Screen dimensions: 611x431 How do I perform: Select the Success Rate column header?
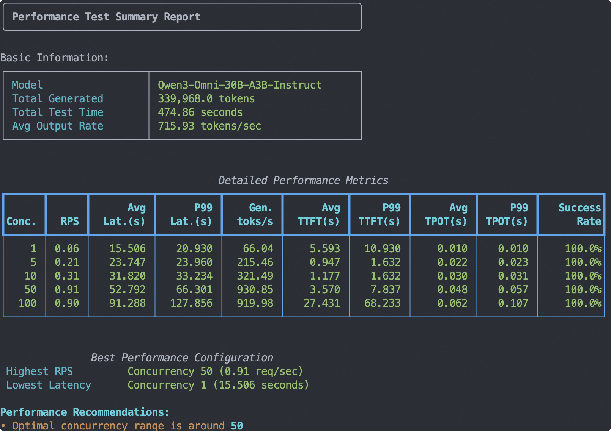[x=580, y=215]
